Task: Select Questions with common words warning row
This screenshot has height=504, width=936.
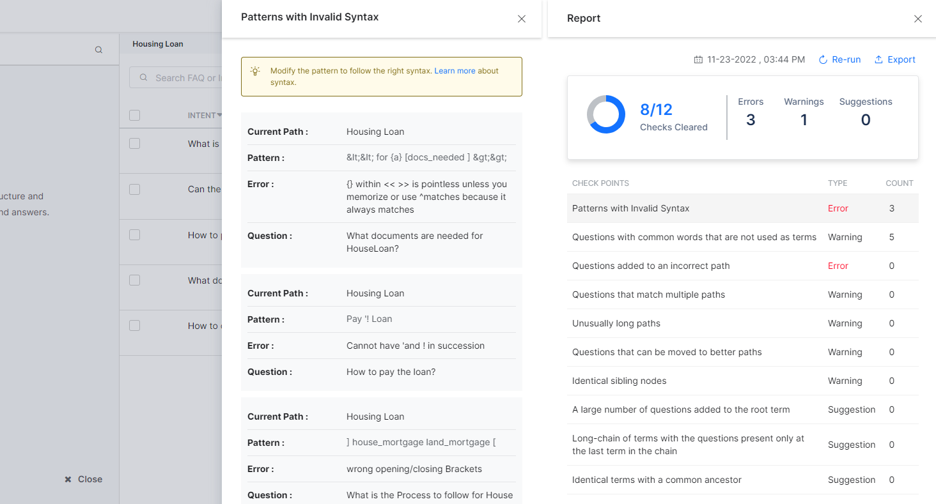Action: click(x=694, y=237)
